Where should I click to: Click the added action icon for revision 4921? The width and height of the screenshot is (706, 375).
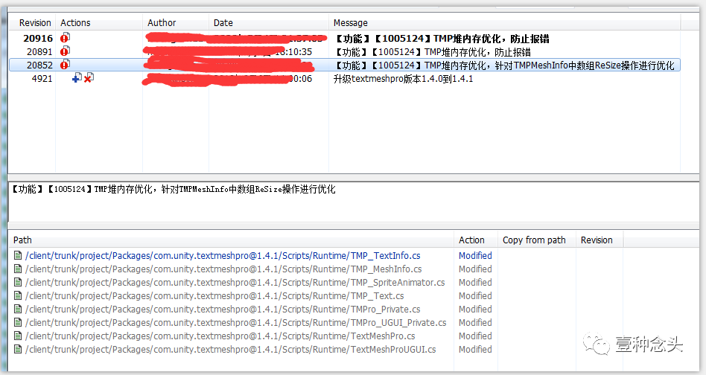tap(77, 78)
